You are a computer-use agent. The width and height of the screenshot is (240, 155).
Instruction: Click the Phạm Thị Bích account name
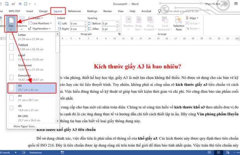point(213,4)
